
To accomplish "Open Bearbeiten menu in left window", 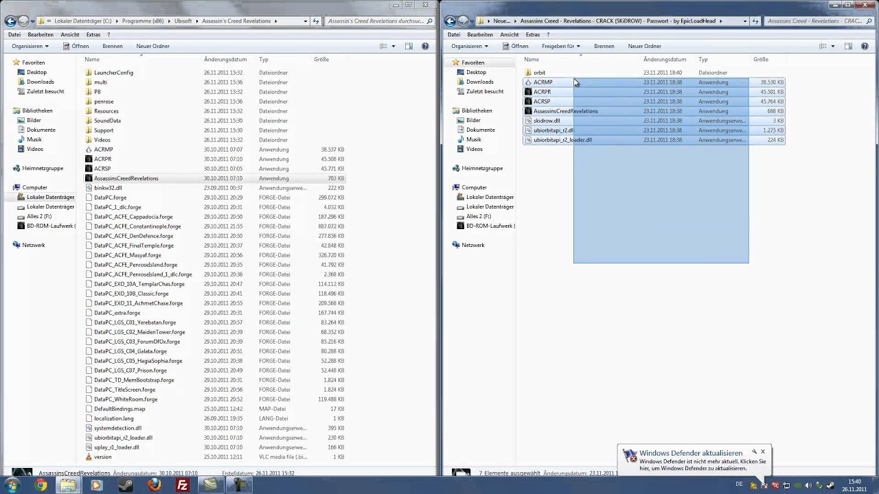I will pos(41,34).
